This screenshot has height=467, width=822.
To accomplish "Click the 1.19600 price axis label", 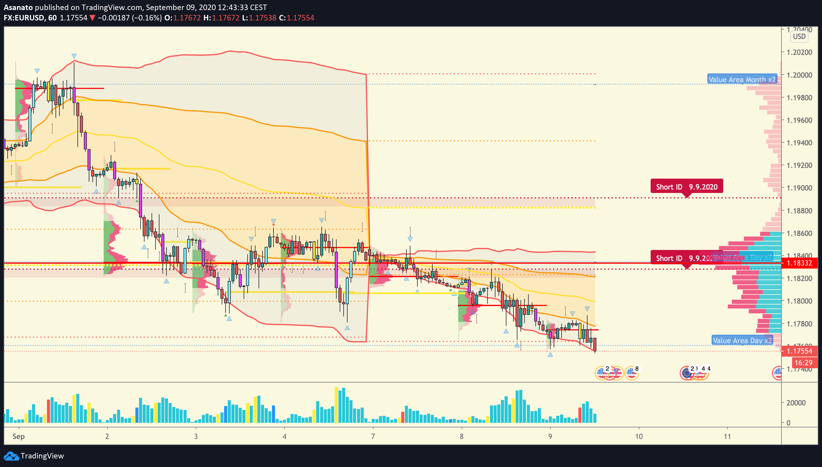I will coord(799,120).
